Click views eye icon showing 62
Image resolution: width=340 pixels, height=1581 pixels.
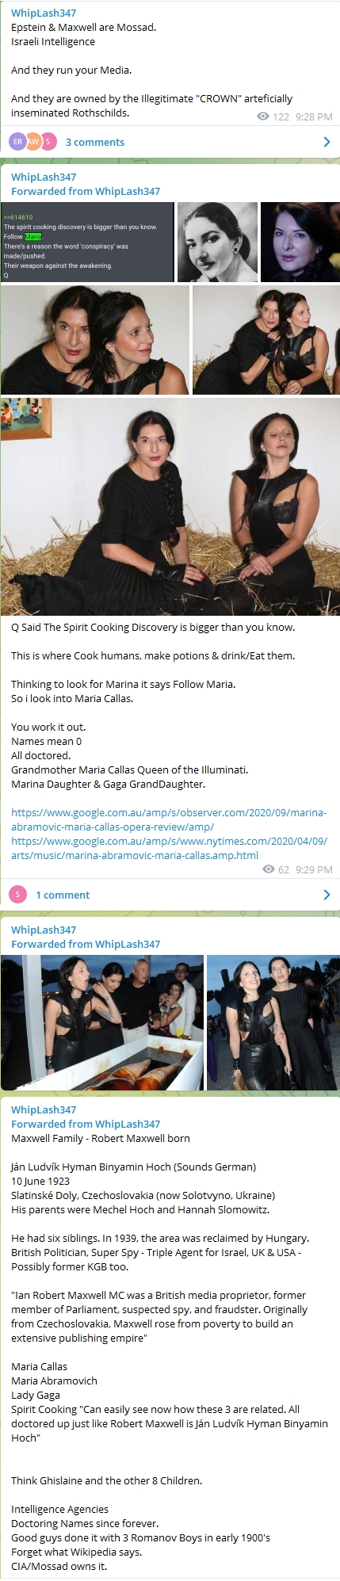(269, 869)
